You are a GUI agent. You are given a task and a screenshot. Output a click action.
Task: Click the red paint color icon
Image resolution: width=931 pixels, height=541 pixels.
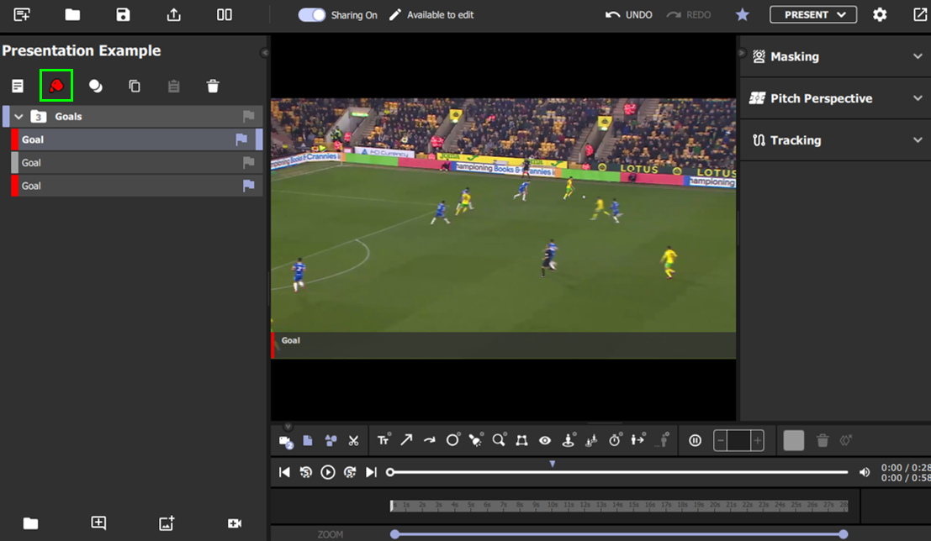(56, 86)
